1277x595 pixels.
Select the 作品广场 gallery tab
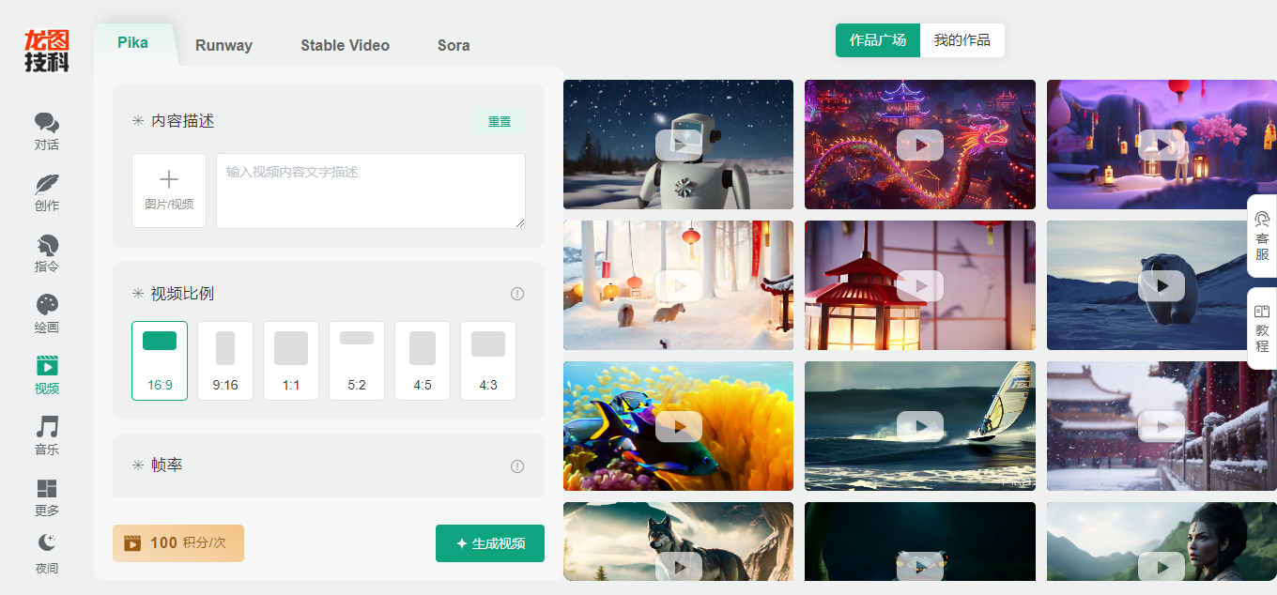click(878, 40)
